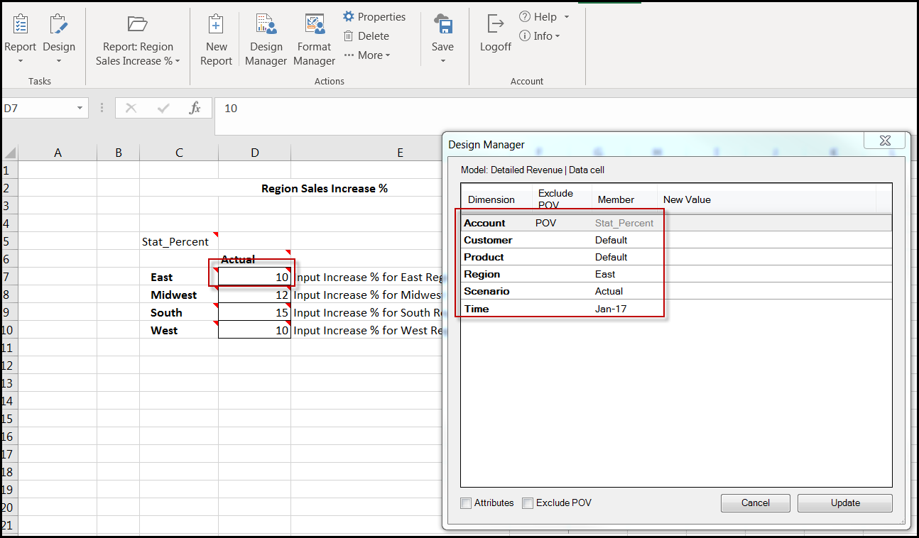Click the POV entry in Account row
The image size is (919, 538).
click(x=545, y=223)
